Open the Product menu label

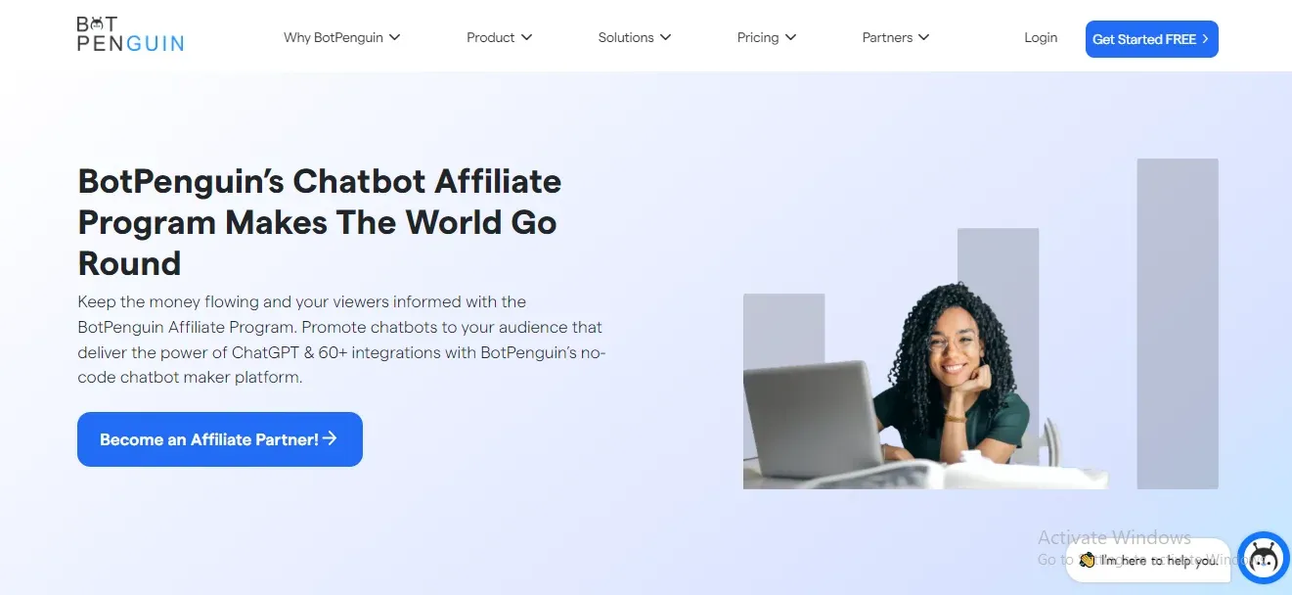pos(491,38)
